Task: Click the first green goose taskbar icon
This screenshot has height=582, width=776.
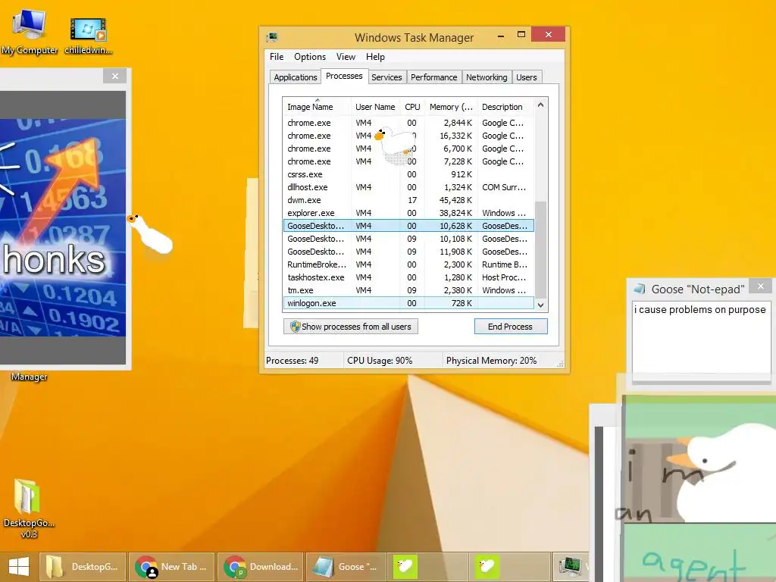Action: point(405,566)
